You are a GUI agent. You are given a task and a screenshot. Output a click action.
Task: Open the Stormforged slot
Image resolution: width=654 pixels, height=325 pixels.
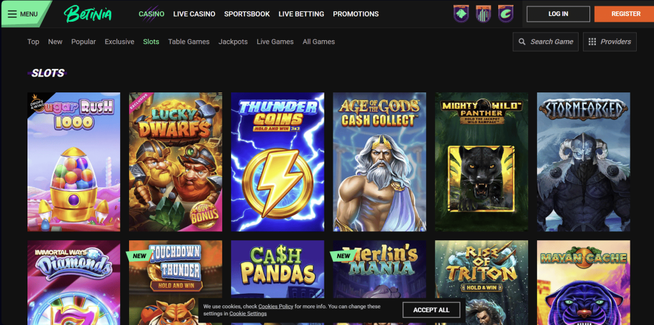[584, 162]
